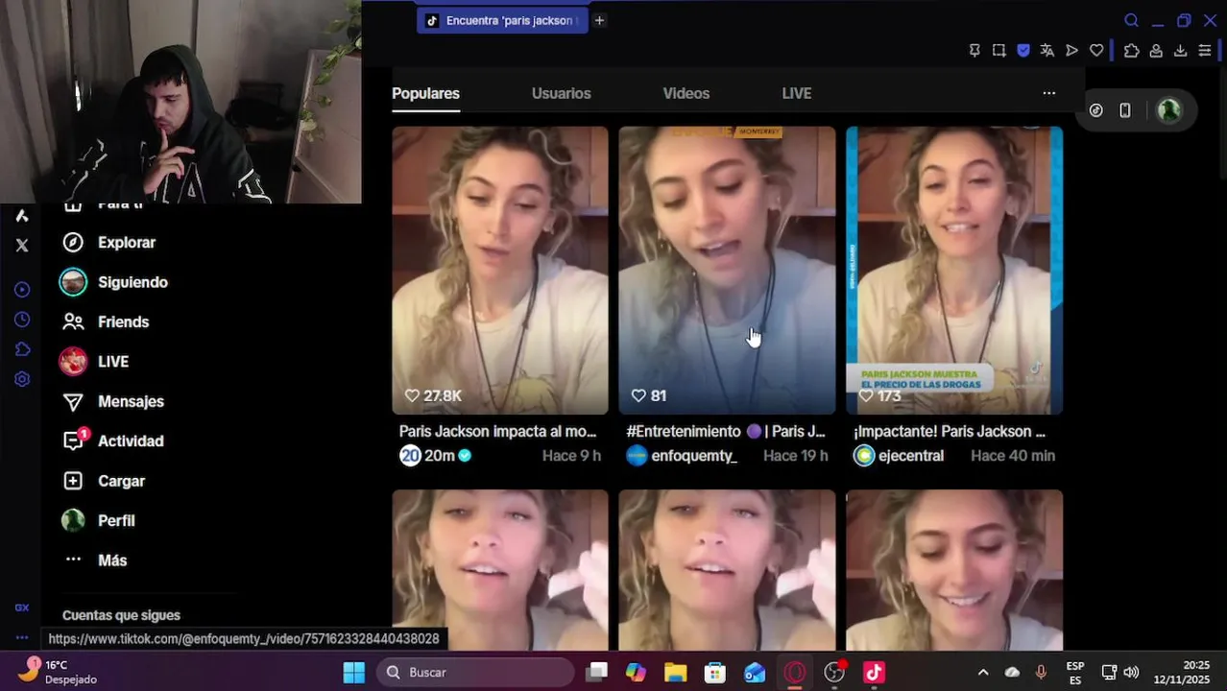Open TikTok app from taskbar
This screenshot has width=1227, height=691.
coord(874,673)
